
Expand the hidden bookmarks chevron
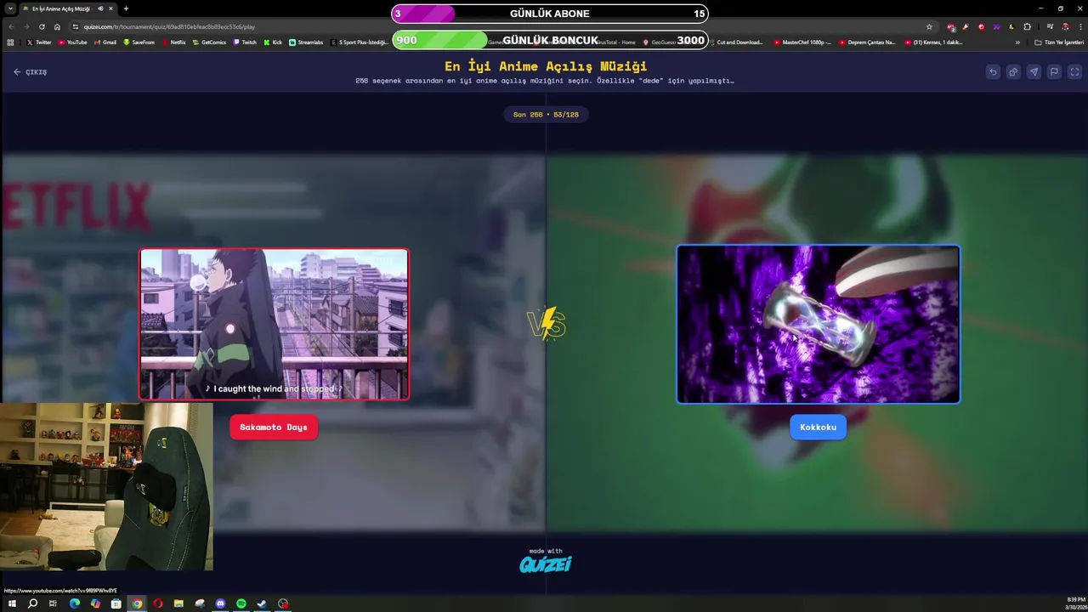point(1017,42)
